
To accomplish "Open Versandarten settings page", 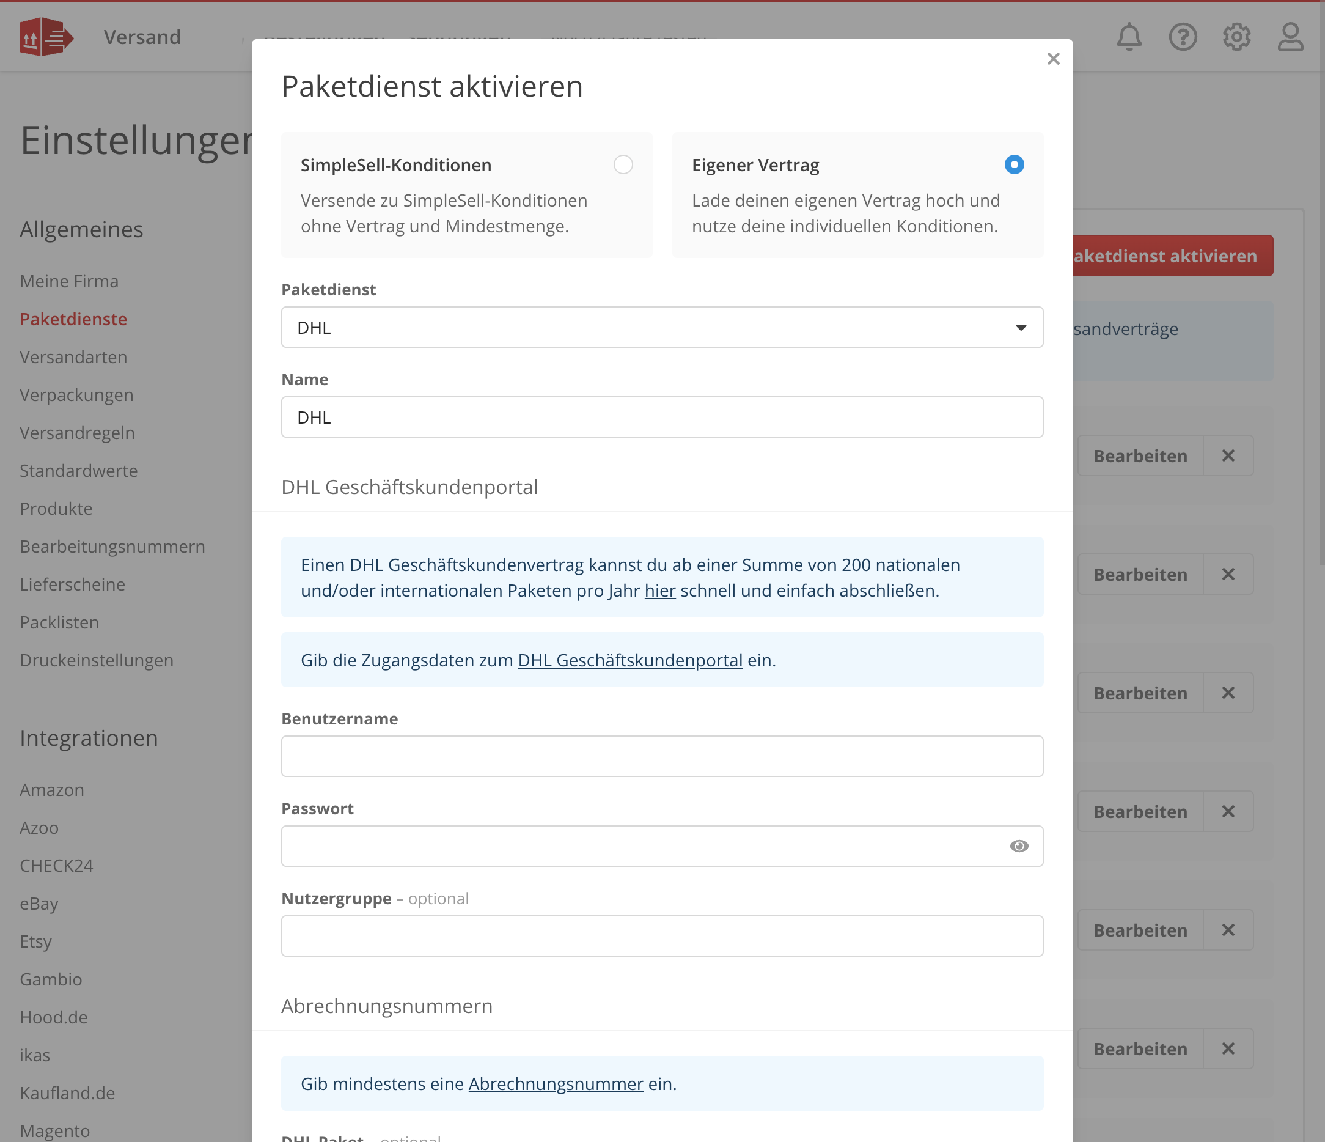I will [x=73, y=357].
